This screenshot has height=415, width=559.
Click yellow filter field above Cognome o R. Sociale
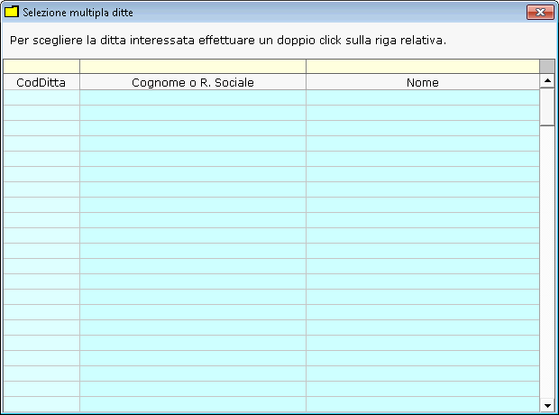tap(193, 66)
